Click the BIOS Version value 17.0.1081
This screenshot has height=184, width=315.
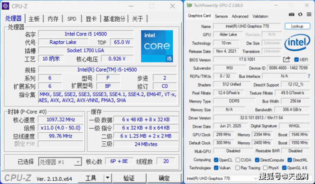click(247, 59)
